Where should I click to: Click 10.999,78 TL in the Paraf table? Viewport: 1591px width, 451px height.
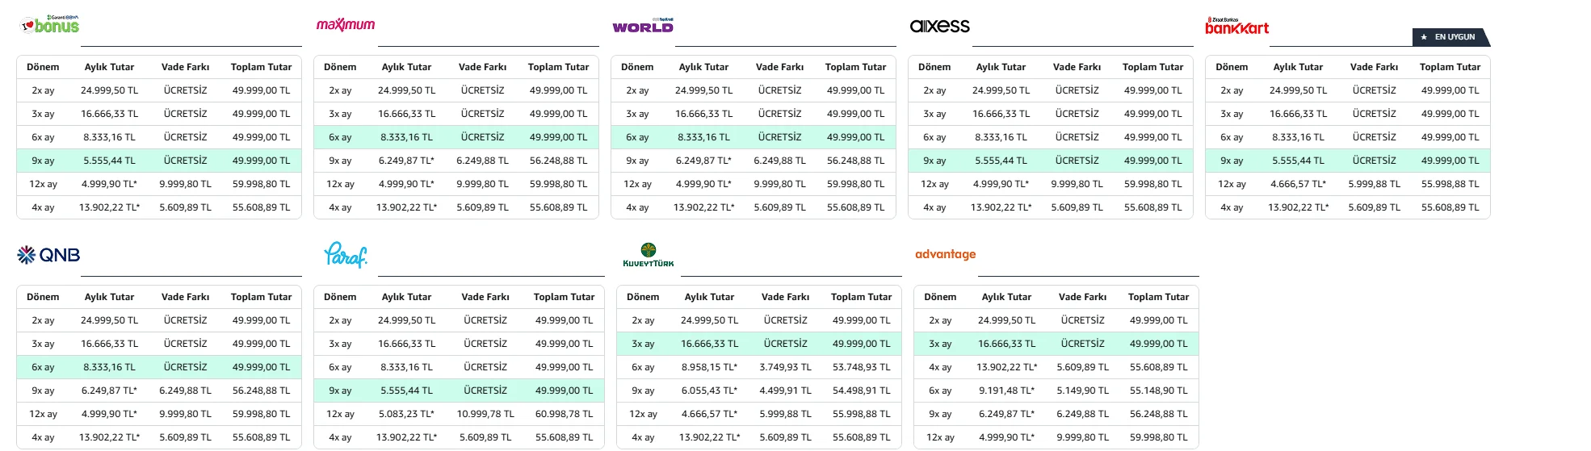[485, 414]
